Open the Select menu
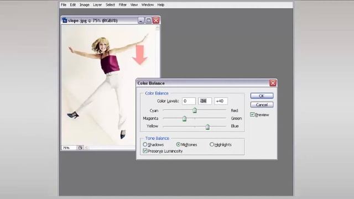 coord(110,5)
